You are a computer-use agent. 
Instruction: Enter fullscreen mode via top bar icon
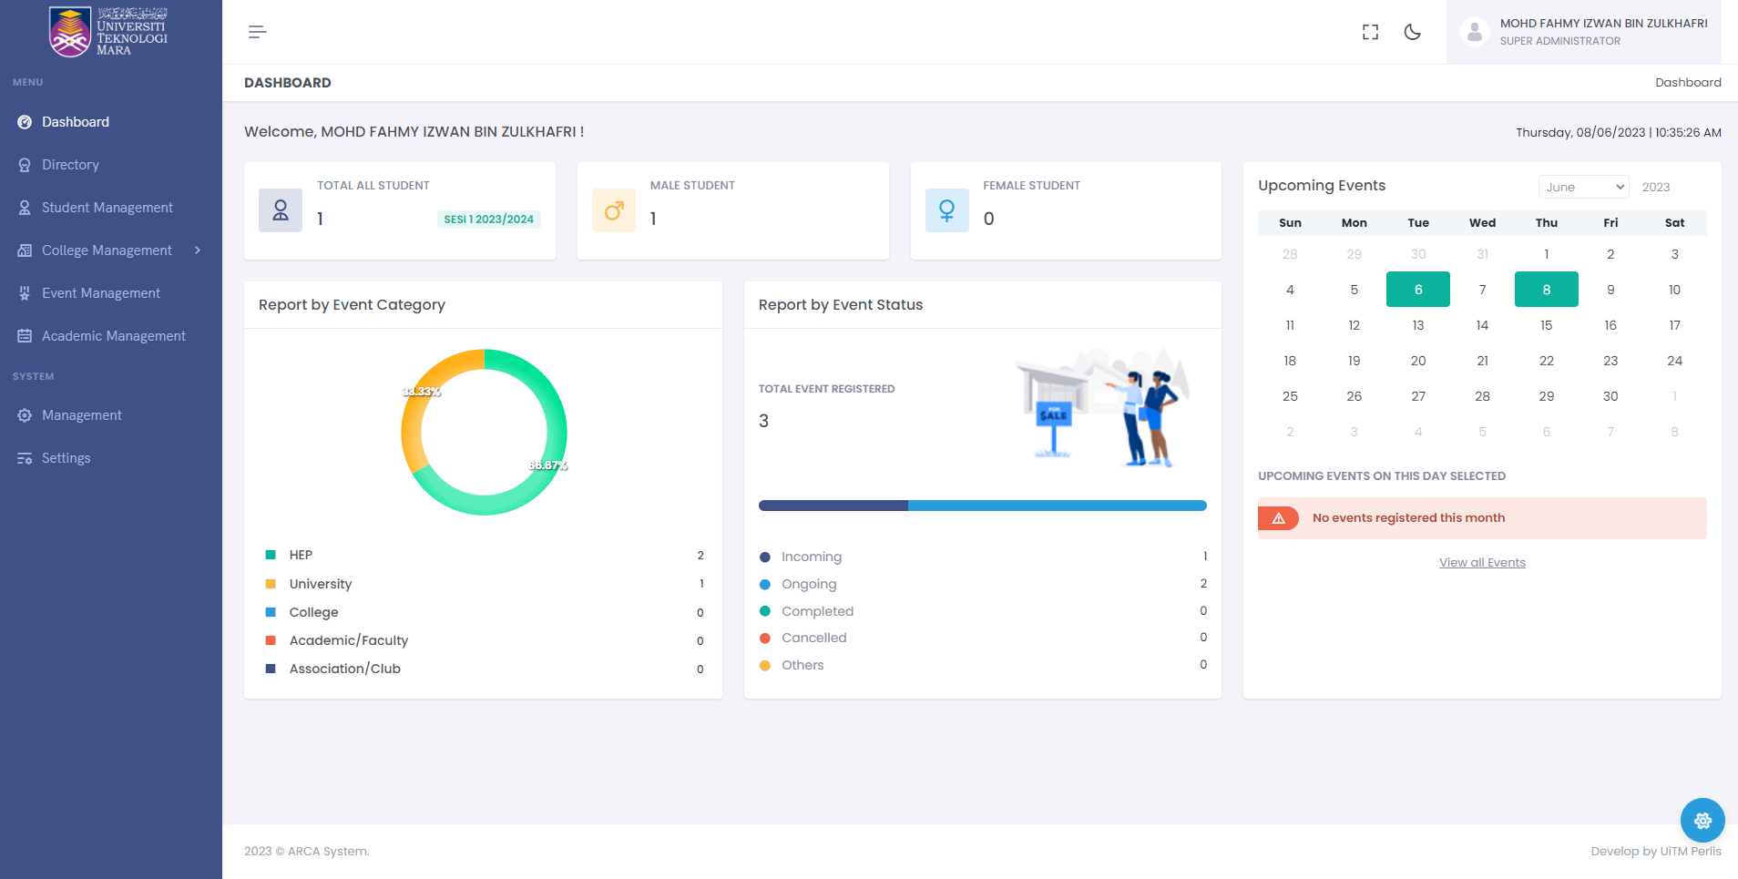[x=1370, y=32]
